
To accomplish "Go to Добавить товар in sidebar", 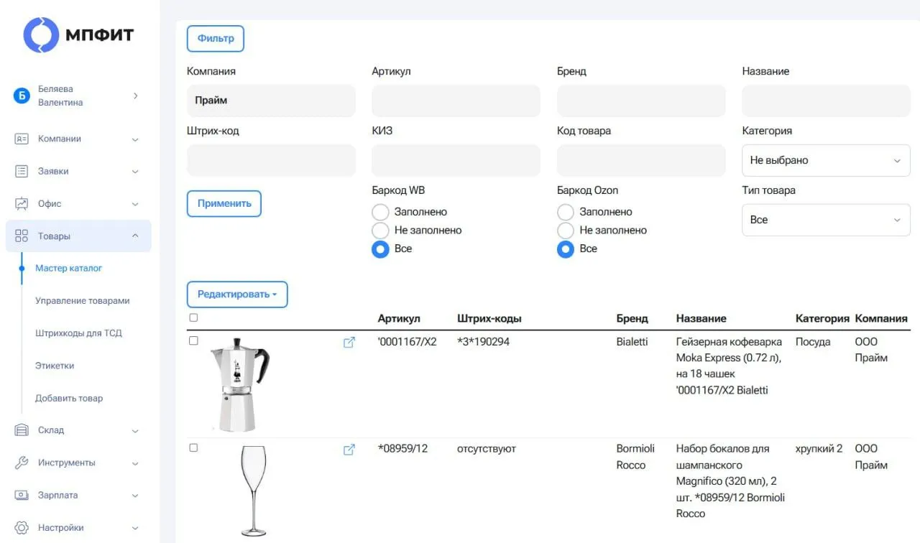I will (x=69, y=398).
